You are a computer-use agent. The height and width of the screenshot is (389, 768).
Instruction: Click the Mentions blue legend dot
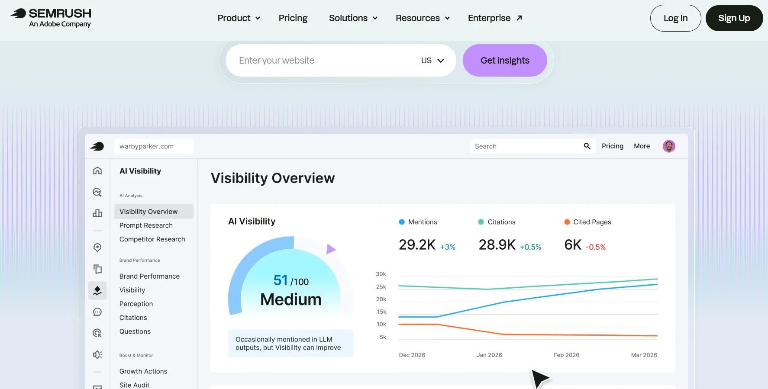(x=402, y=222)
